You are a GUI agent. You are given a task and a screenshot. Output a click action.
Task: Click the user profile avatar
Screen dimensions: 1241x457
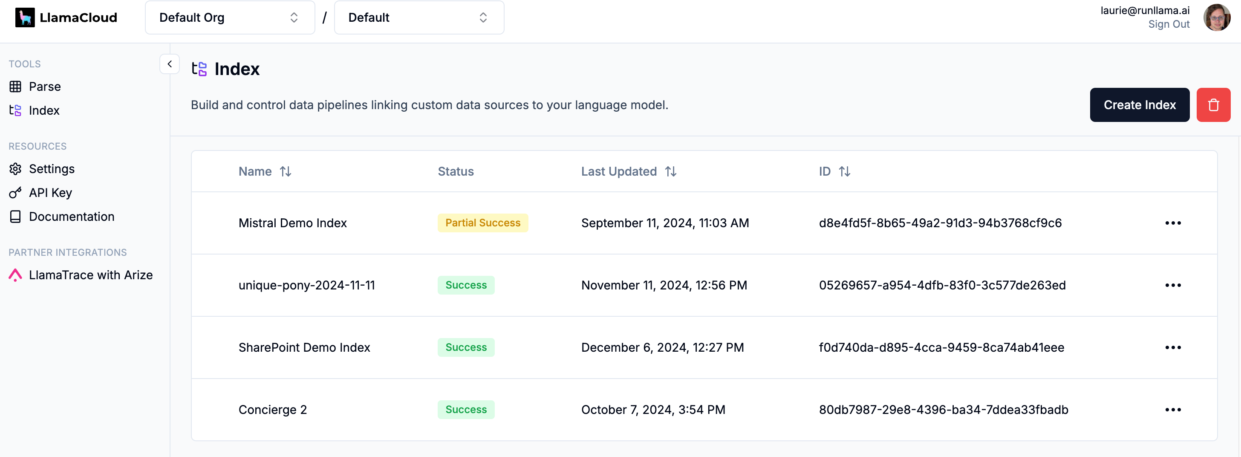tap(1216, 18)
